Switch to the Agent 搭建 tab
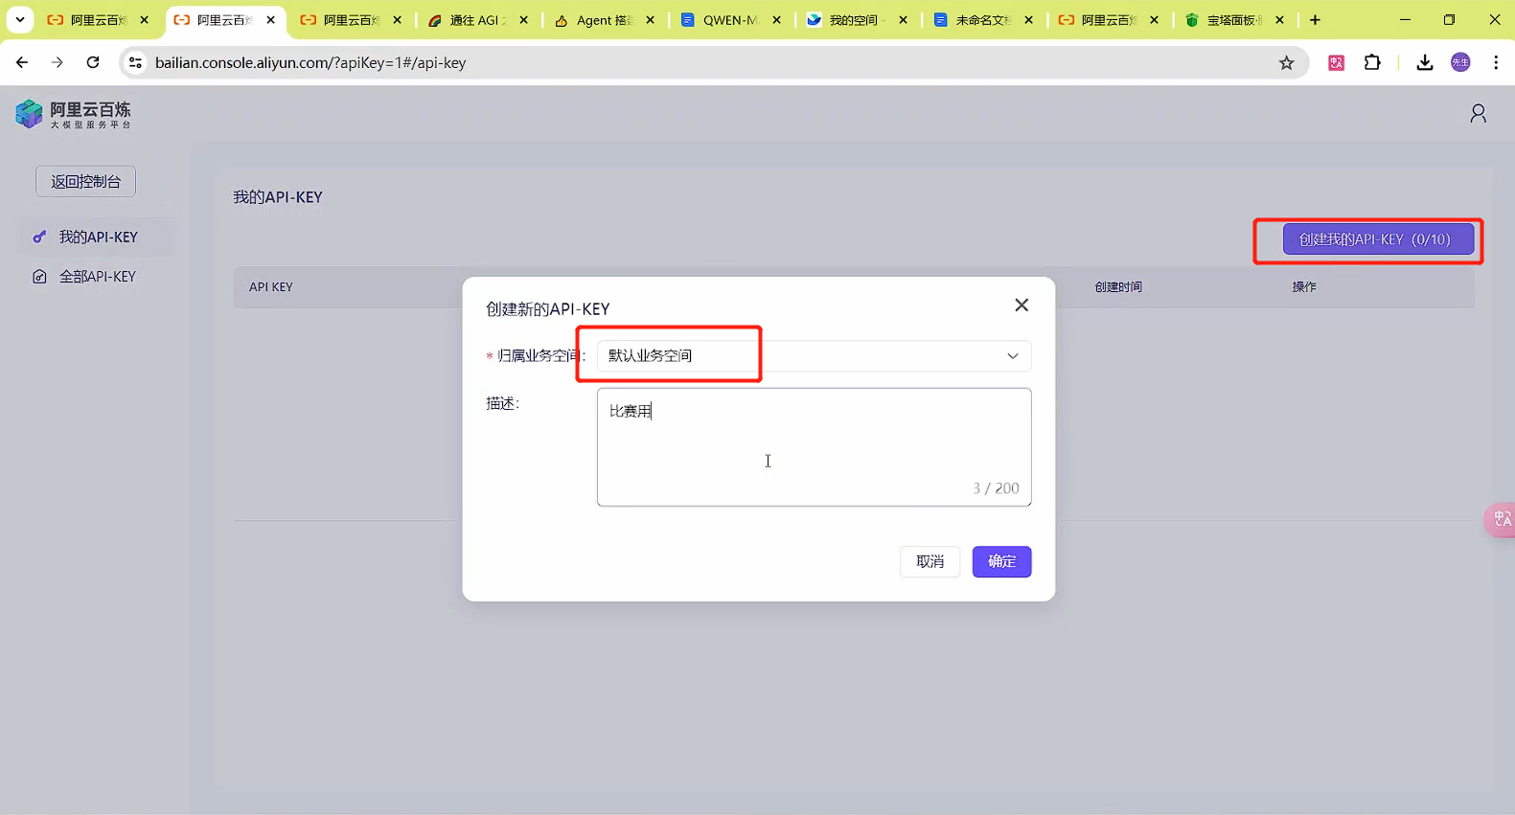Screen dimensions: 1515x815 (604, 20)
